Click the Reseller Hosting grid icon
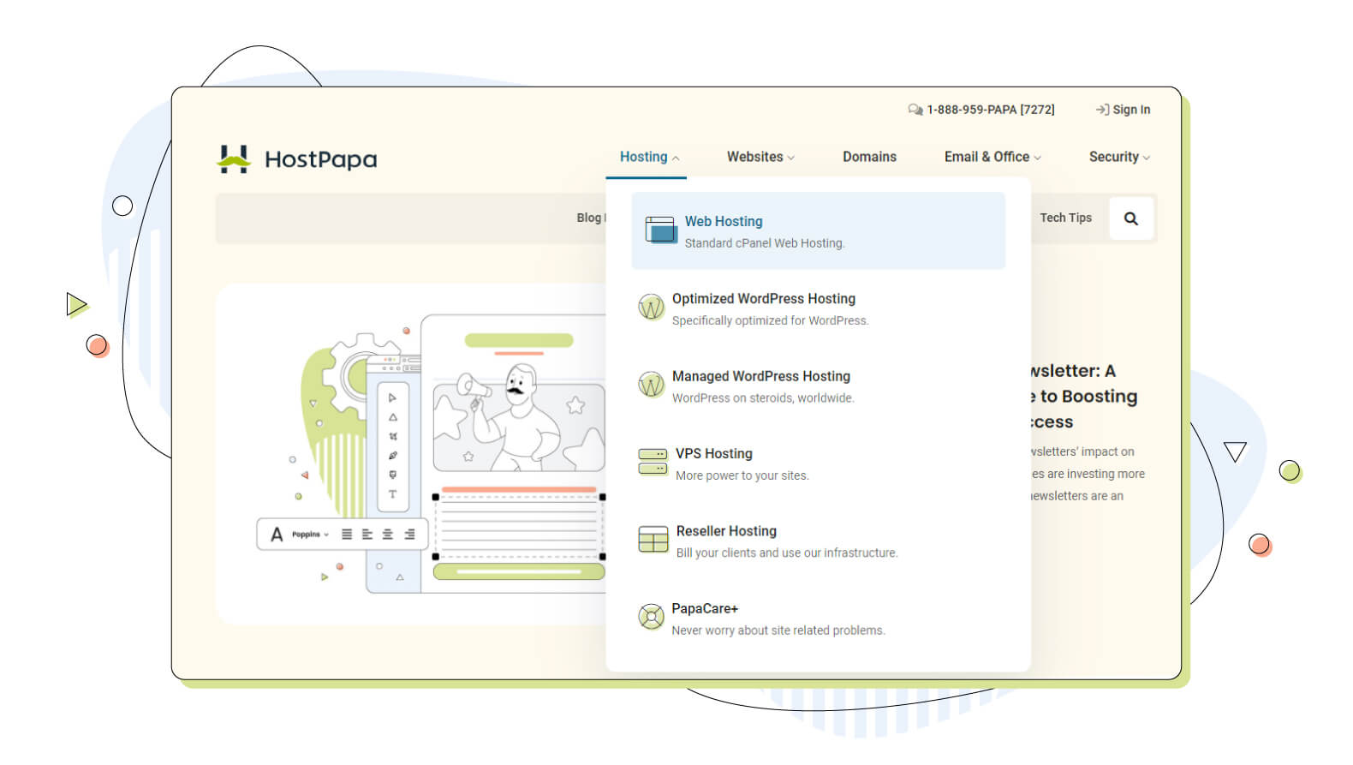 click(653, 539)
